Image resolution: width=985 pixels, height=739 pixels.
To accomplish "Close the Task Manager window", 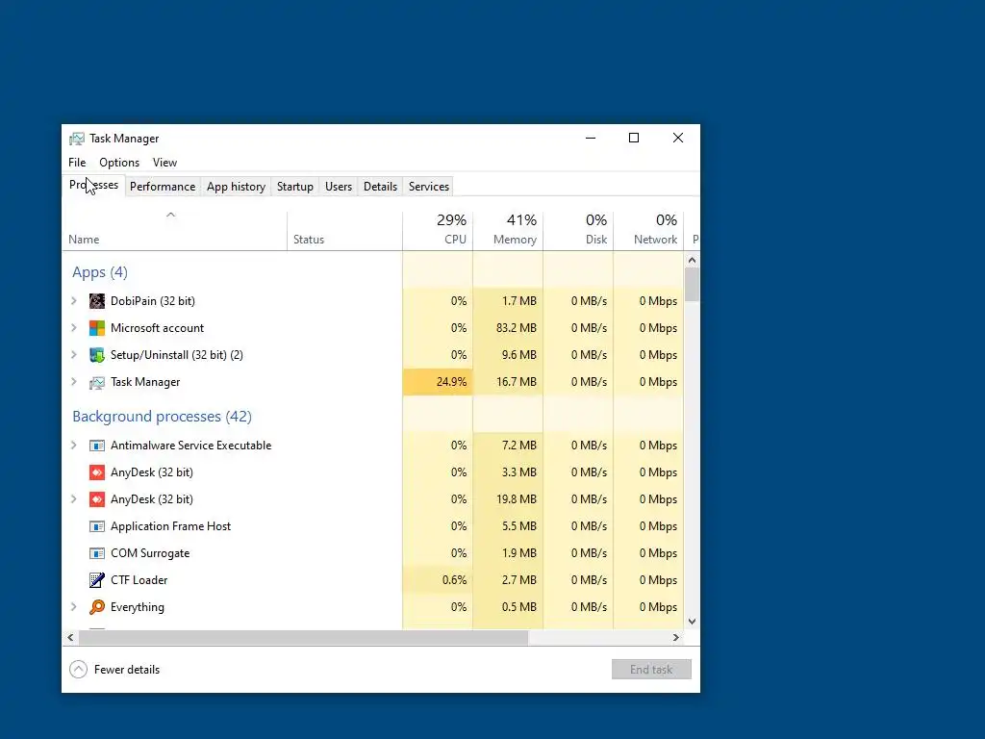I will click(678, 139).
